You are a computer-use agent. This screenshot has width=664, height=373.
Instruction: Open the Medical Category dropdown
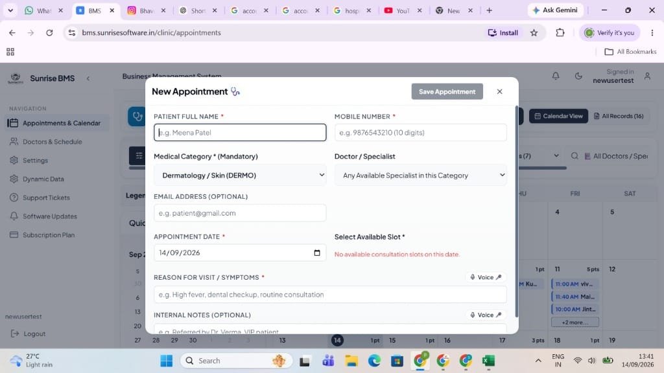tap(240, 175)
